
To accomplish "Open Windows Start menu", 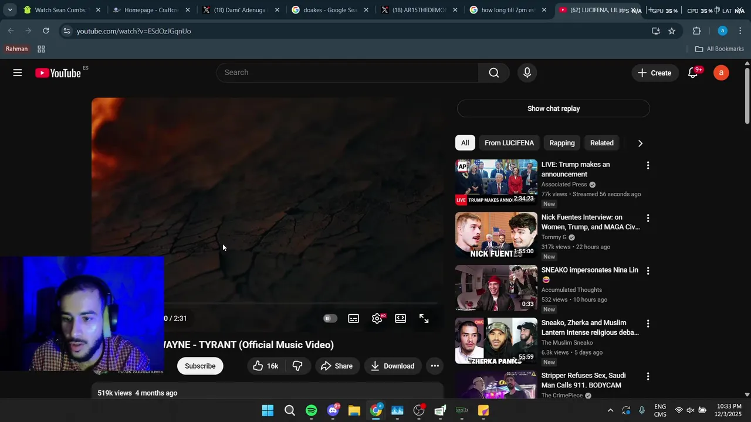I will pos(268,410).
